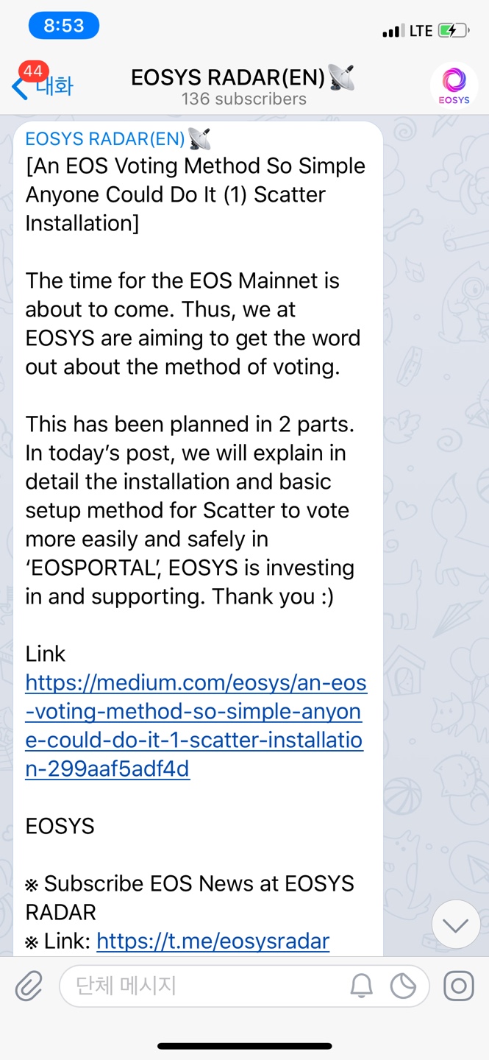Open the EOSYS channel profile avatar
The width and height of the screenshot is (489, 1060).
454,86
